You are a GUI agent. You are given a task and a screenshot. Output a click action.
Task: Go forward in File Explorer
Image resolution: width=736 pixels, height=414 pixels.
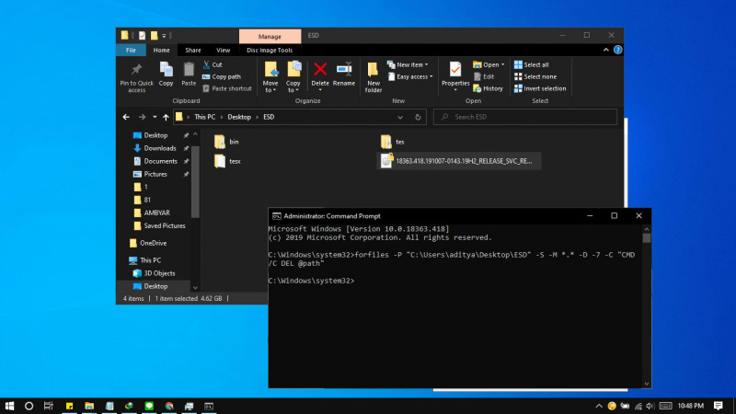pyautogui.click(x=142, y=117)
